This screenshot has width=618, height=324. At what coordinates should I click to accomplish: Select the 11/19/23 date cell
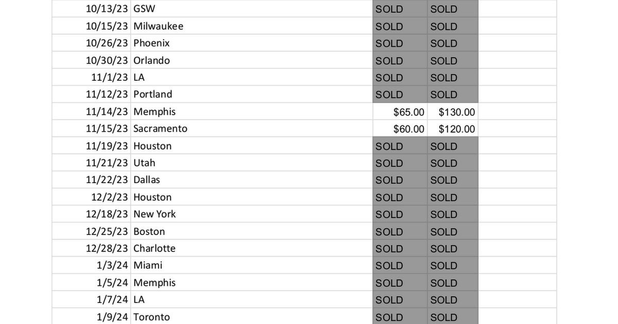tap(107, 146)
